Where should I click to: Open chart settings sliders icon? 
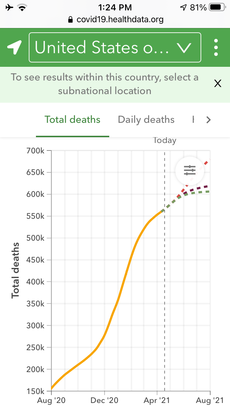click(x=189, y=171)
